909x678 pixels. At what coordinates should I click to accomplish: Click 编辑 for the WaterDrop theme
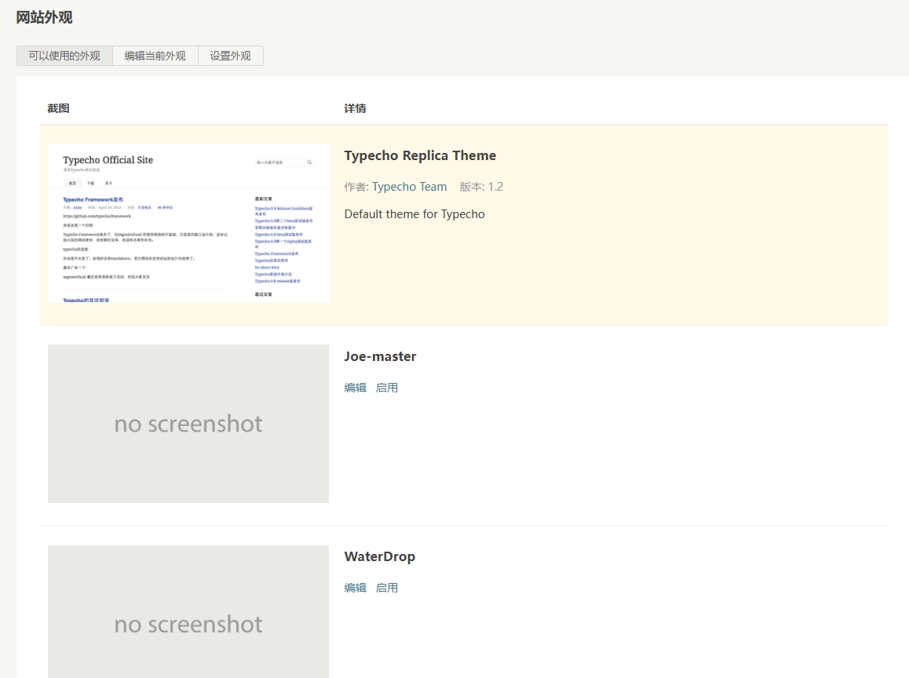coord(356,588)
